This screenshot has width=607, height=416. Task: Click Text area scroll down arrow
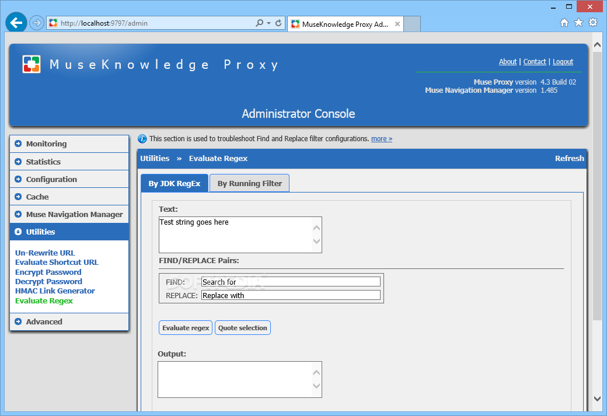click(317, 241)
